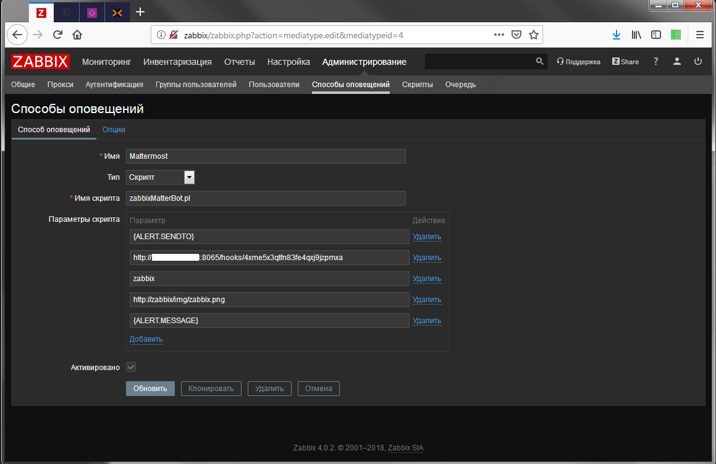
Task: Open the Zabbix SIA footer link
Action: pos(405,448)
